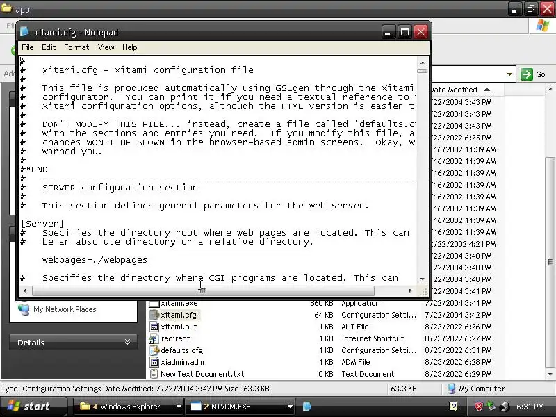Click the Notepad horizontal scrollbar thumb
The image size is (556, 417).
pos(203,291)
